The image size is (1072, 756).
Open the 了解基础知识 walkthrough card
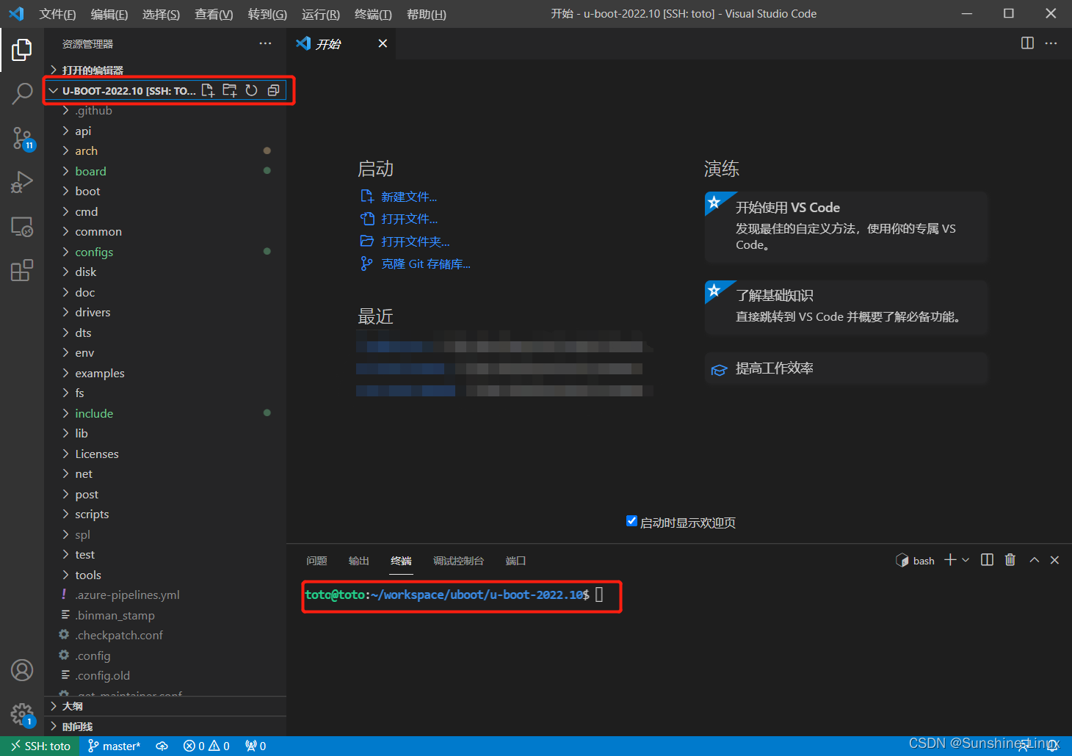pyautogui.click(x=847, y=307)
